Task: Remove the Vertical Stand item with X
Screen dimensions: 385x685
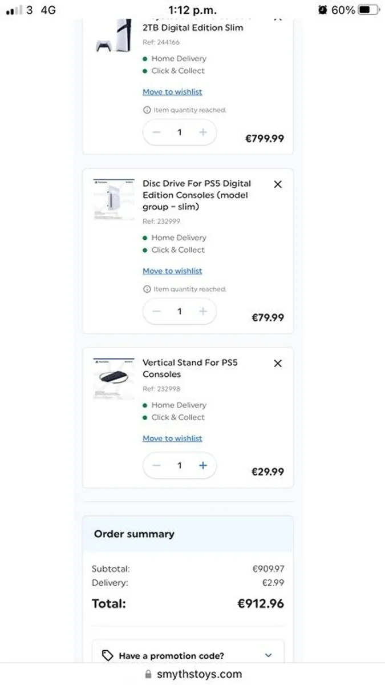Action: tap(278, 363)
